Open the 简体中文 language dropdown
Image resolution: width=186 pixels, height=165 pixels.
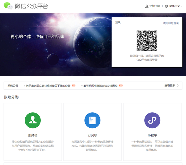point(174,6)
